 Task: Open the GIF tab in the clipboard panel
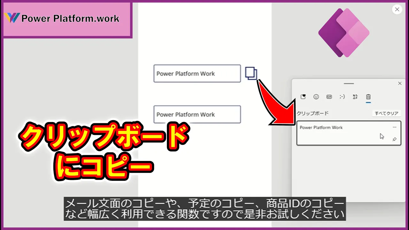coord(329,96)
